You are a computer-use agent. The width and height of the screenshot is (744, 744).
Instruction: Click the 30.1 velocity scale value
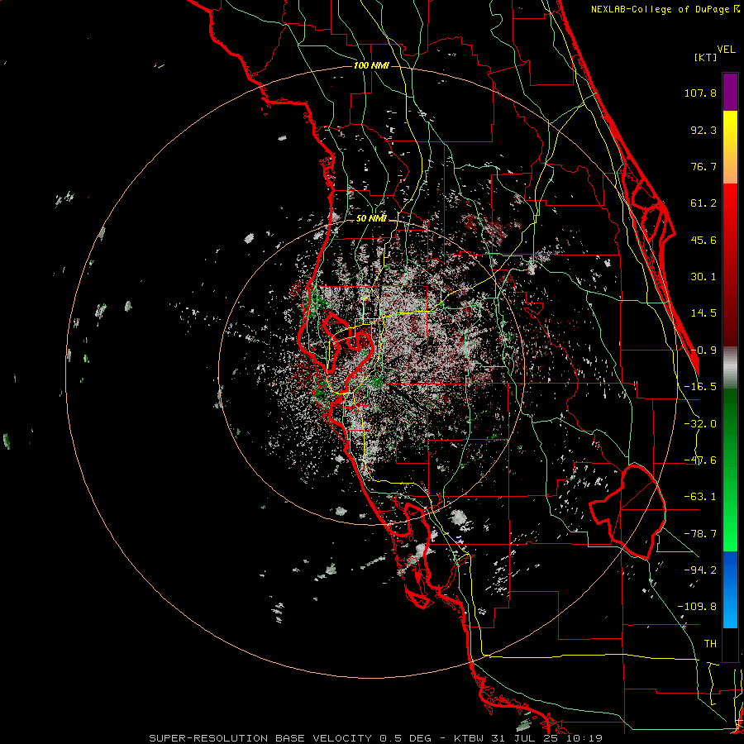point(703,277)
